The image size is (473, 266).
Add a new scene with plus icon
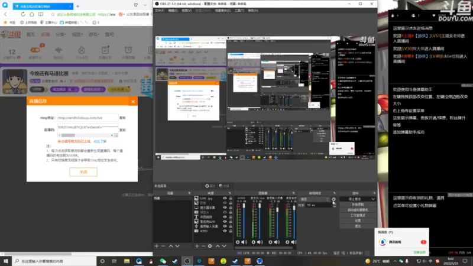(x=157, y=246)
